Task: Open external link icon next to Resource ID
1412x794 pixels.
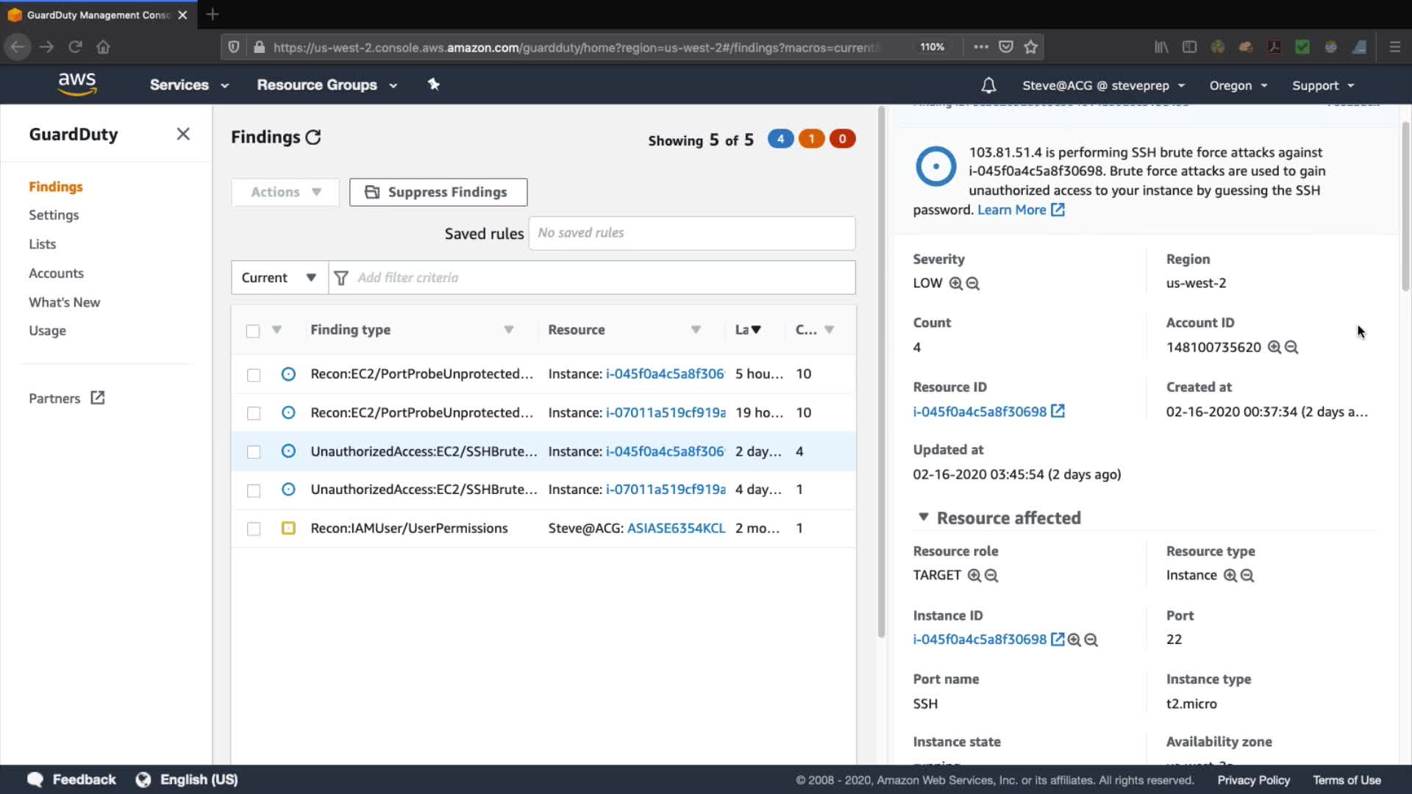Action: 1058,412
